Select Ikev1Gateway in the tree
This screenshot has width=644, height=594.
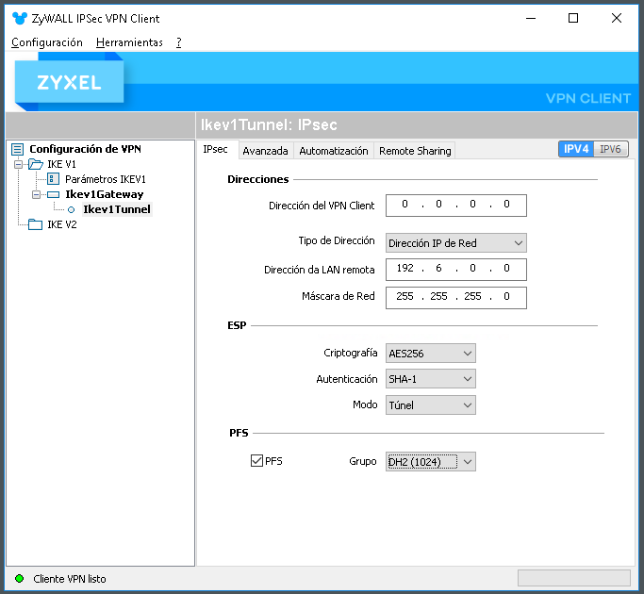pyautogui.click(x=105, y=194)
